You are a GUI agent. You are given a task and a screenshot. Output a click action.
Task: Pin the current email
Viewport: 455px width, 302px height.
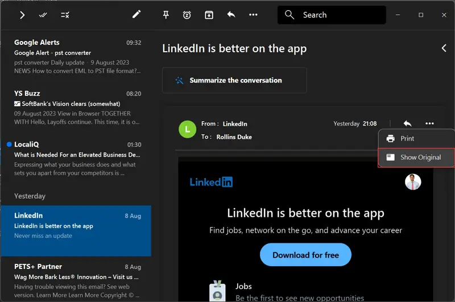click(166, 15)
